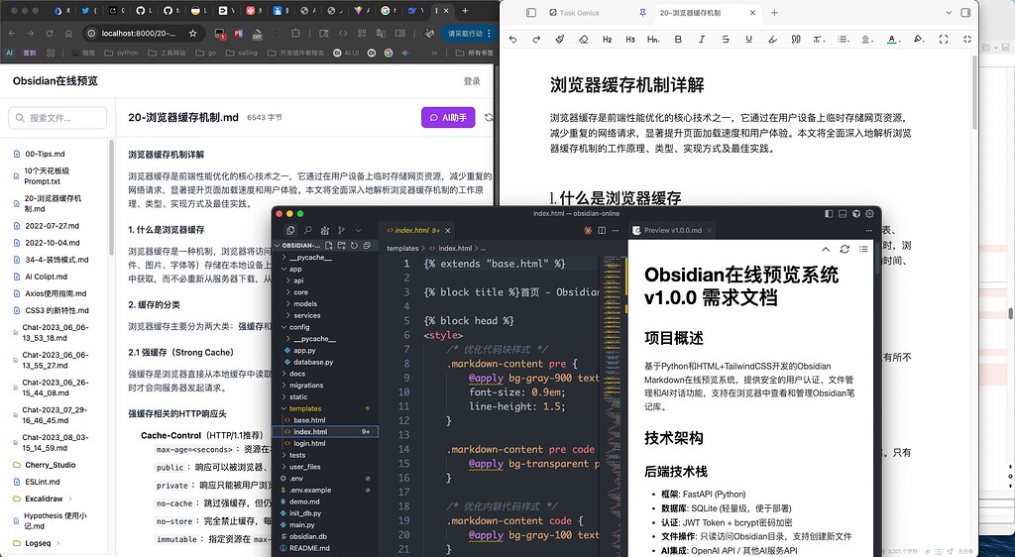
Task: Open login.html in VS Code explorer
Action: 309,444
